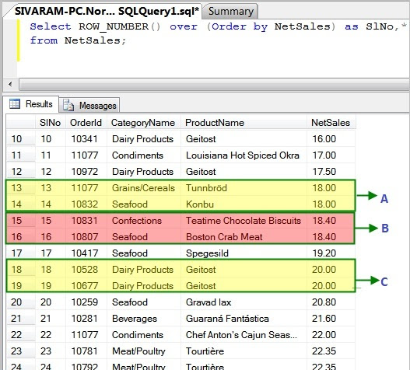Click the Tunnbröd product cell
The width and height of the screenshot is (410, 370).
244,188
